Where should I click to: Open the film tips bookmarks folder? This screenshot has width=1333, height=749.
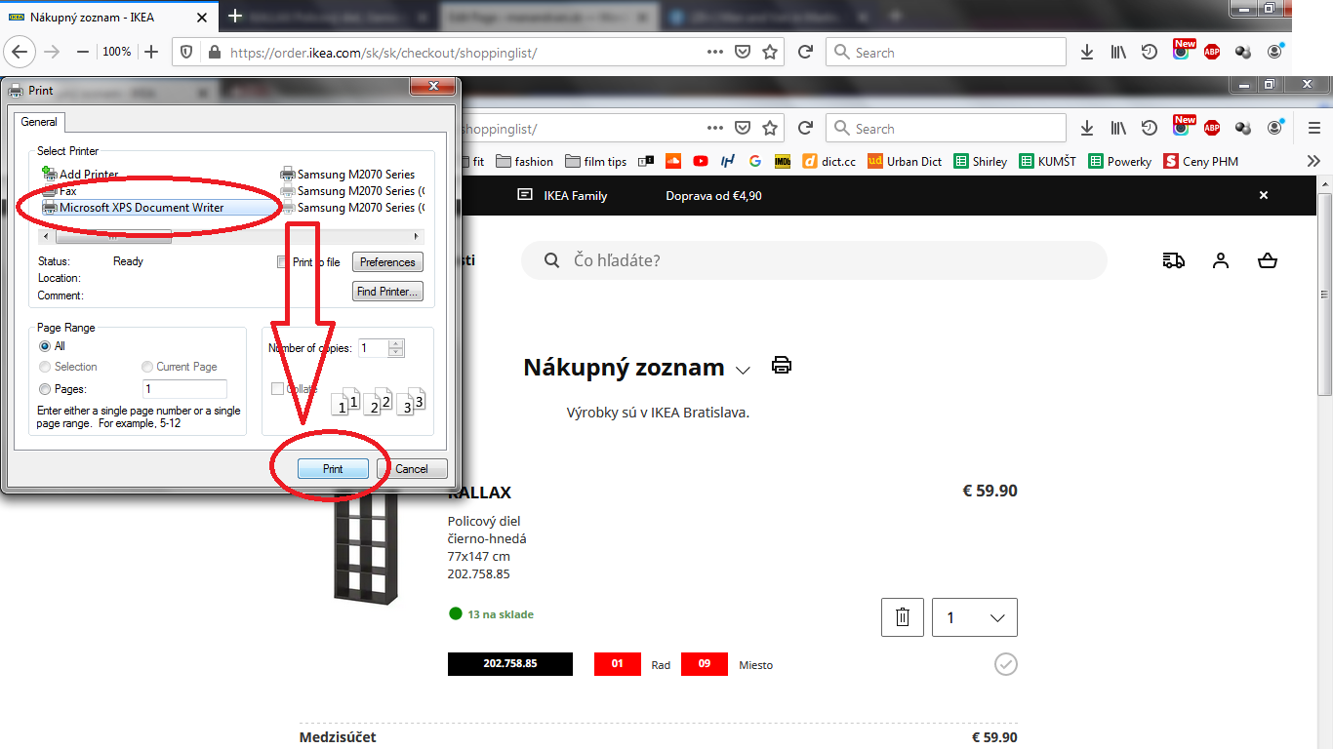coord(595,161)
